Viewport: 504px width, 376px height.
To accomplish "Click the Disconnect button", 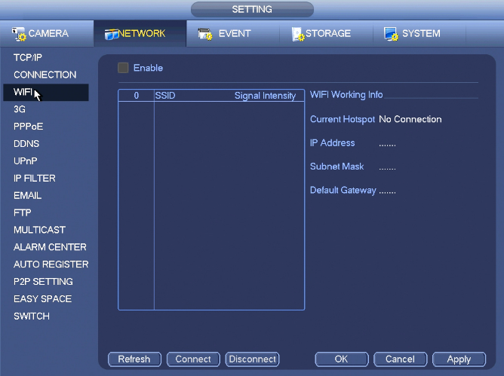I will coord(252,359).
